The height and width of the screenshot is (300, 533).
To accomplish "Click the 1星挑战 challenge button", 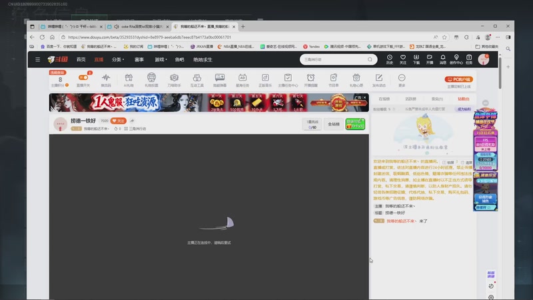I will coord(312,124).
